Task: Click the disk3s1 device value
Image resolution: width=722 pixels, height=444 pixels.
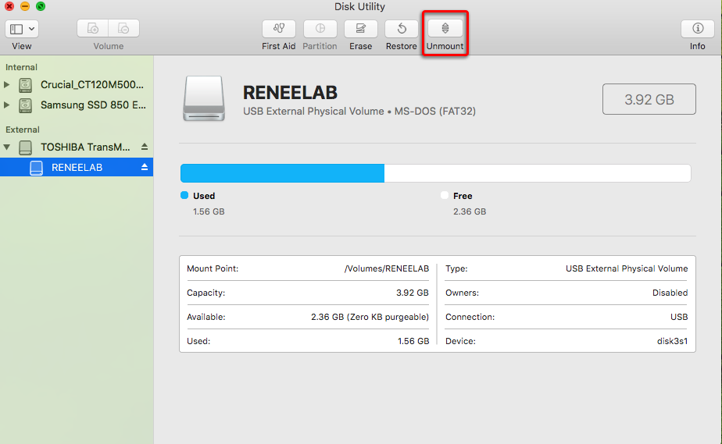Action: pos(672,341)
